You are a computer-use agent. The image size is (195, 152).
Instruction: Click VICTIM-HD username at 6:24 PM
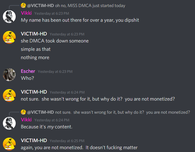34,92
